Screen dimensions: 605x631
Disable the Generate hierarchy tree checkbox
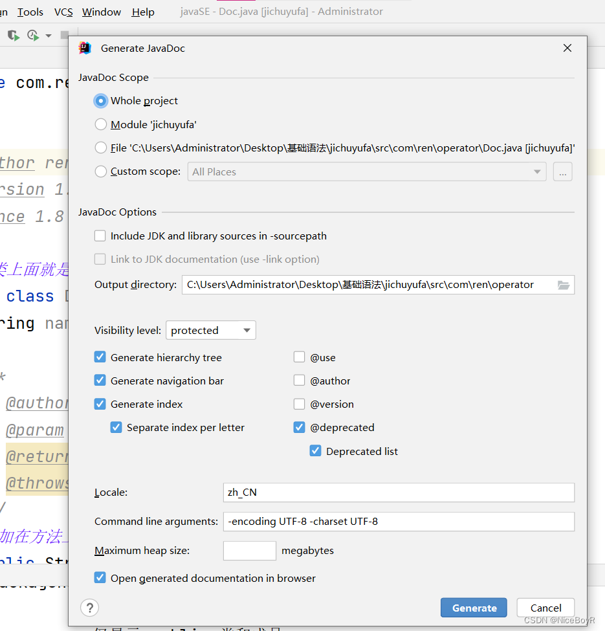(100, 357)
